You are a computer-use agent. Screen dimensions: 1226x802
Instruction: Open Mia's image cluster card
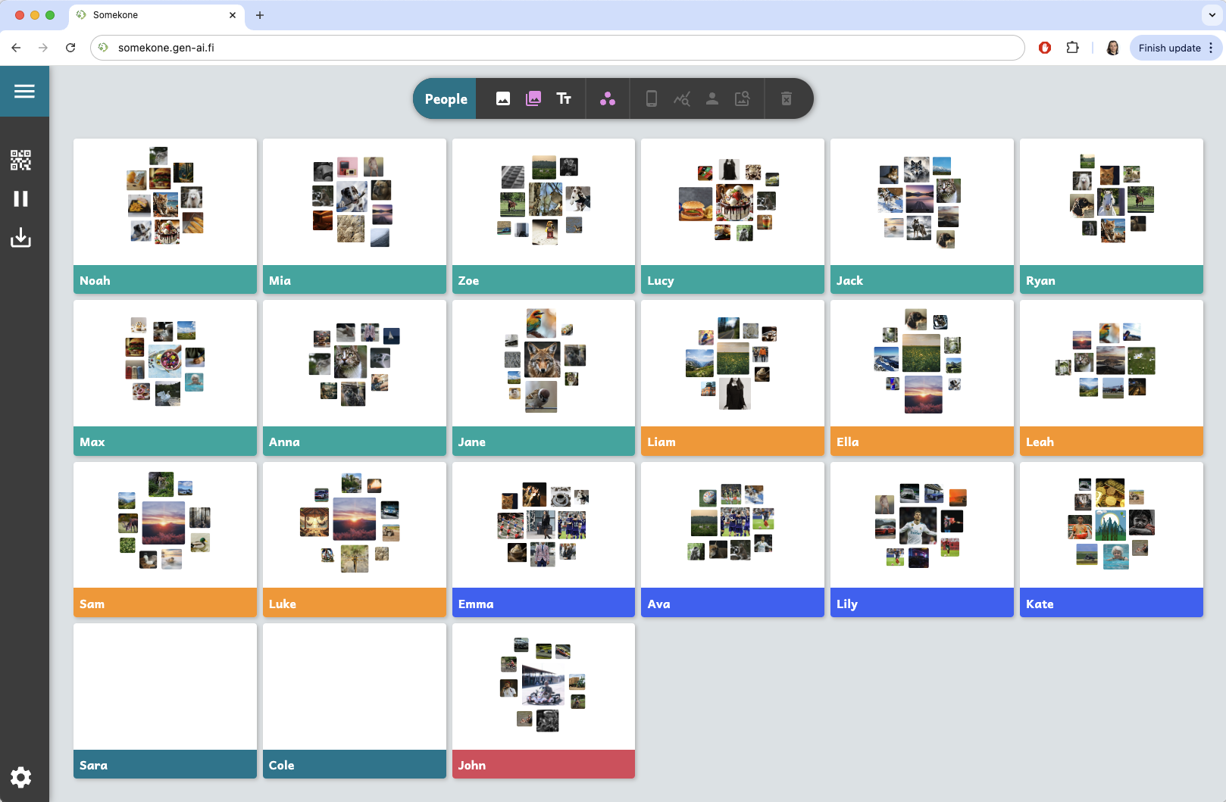(x=355, y=216)
